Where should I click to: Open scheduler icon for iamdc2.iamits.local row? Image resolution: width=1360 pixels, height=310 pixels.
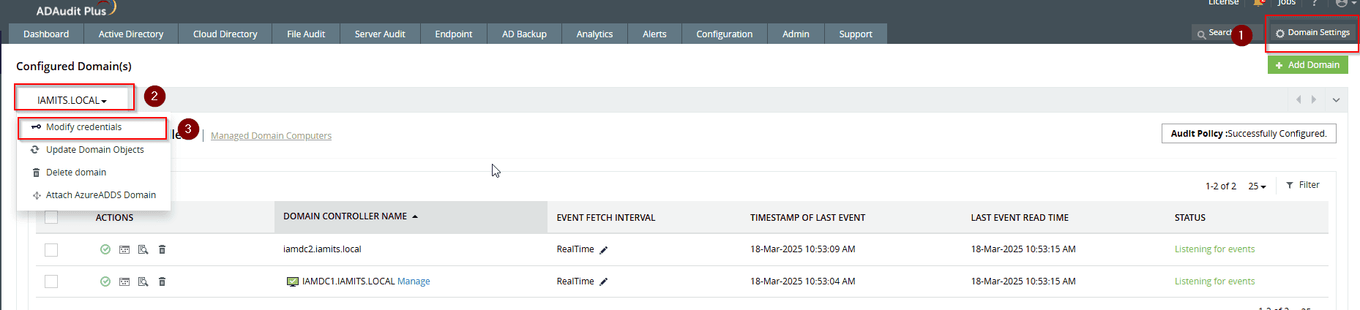click(x=124, y=250)
